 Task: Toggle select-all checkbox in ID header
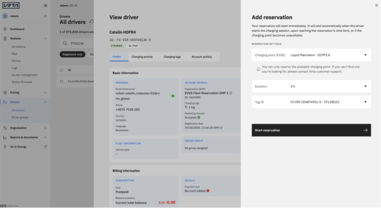[x=61, y=70]
